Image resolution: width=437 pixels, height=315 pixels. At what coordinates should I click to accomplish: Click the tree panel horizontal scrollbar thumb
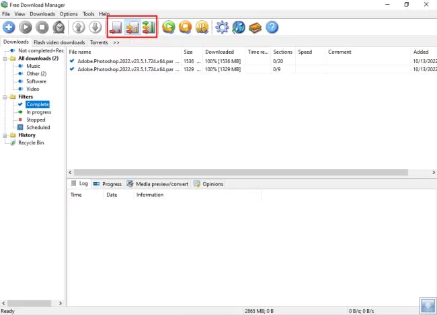[29, 303]
